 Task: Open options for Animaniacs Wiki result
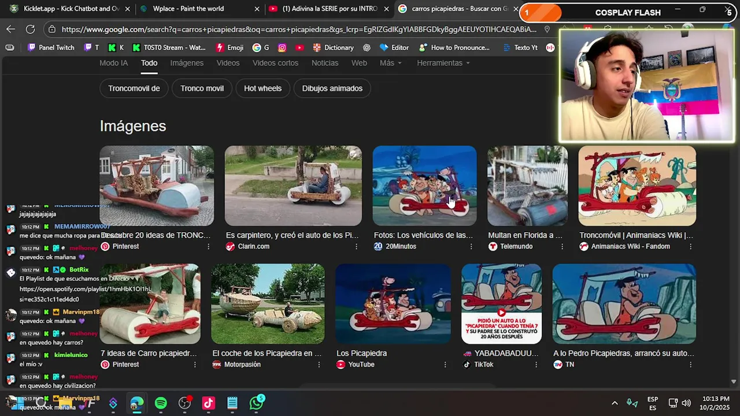click(690, 246)
